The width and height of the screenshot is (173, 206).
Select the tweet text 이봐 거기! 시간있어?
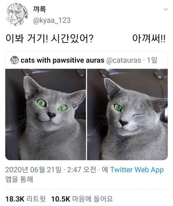coord(49,38)
